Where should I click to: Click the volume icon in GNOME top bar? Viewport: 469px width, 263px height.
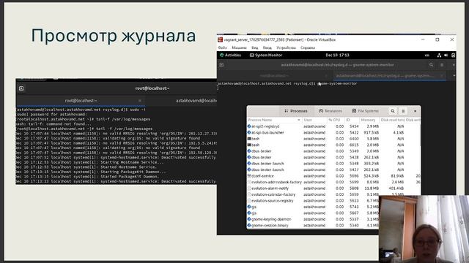click(x=446, y=56)
